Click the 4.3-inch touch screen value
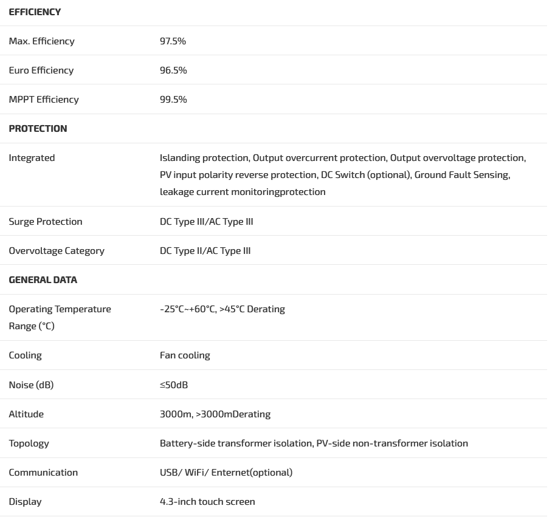This screenshot has width=555, height=520. [207, 502]
